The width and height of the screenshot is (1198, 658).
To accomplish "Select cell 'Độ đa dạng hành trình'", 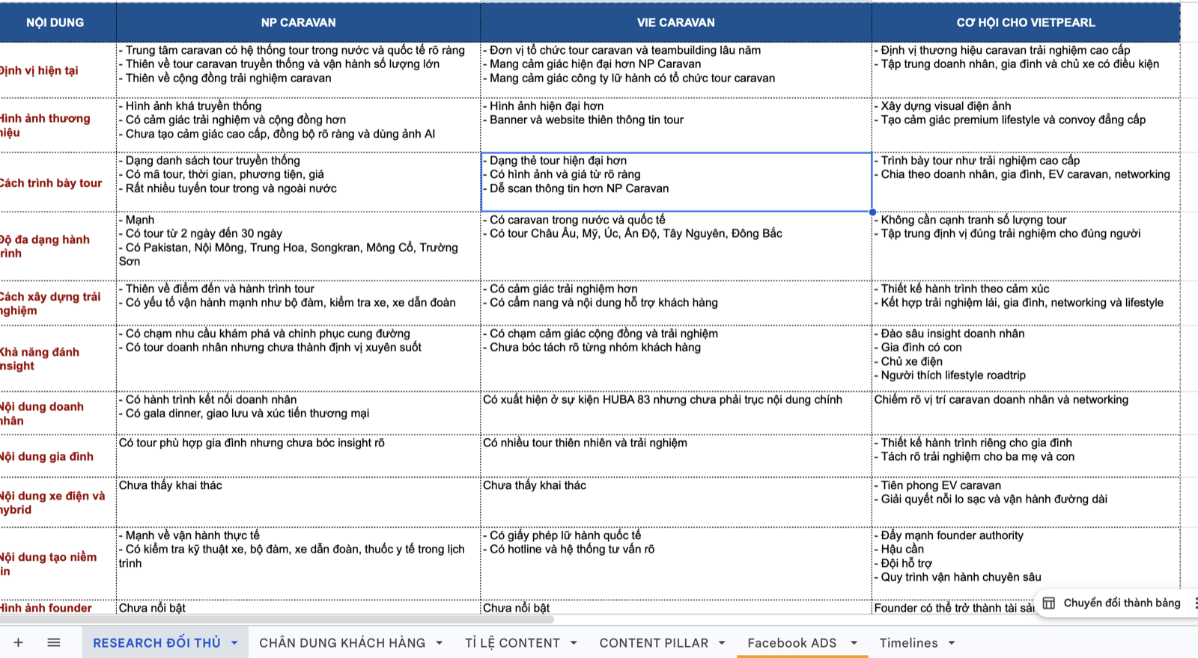I will pyautogui.click(x=58, y=246).
